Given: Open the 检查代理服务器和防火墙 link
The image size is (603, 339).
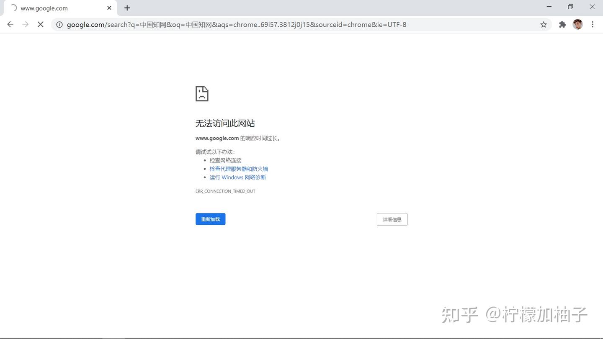Looking at the screenshot, I should click(239, 169).
